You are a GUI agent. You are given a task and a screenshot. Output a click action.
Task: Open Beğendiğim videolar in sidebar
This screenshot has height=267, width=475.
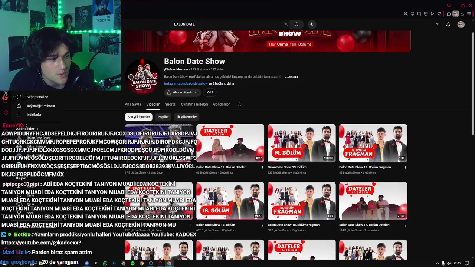36,106
